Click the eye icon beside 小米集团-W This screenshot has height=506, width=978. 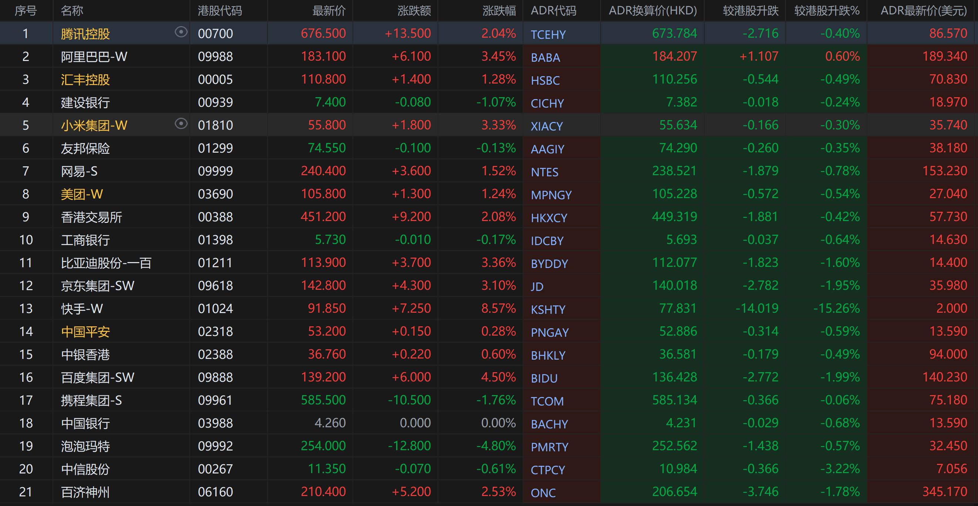click(x=181, y=124)
